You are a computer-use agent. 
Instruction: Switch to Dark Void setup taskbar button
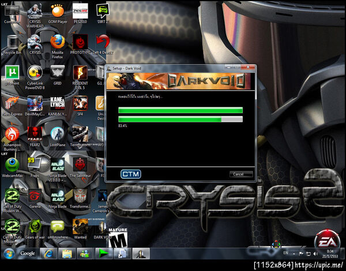click(141, 253)
